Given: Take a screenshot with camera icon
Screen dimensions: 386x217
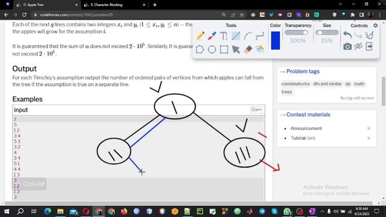Looking at the screenshot, I should pos(347,46).
